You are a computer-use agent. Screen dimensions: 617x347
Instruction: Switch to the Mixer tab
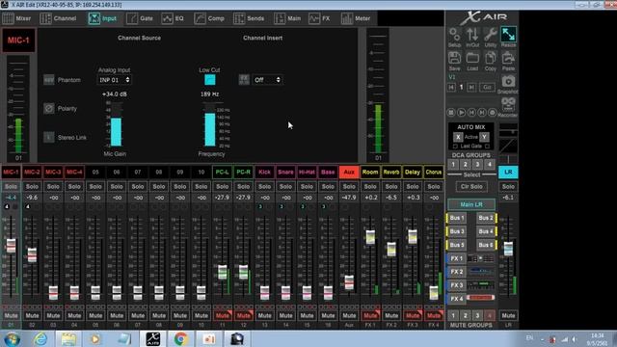(x=16, y=18)
